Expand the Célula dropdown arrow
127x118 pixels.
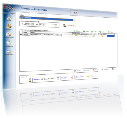(74, 20)
